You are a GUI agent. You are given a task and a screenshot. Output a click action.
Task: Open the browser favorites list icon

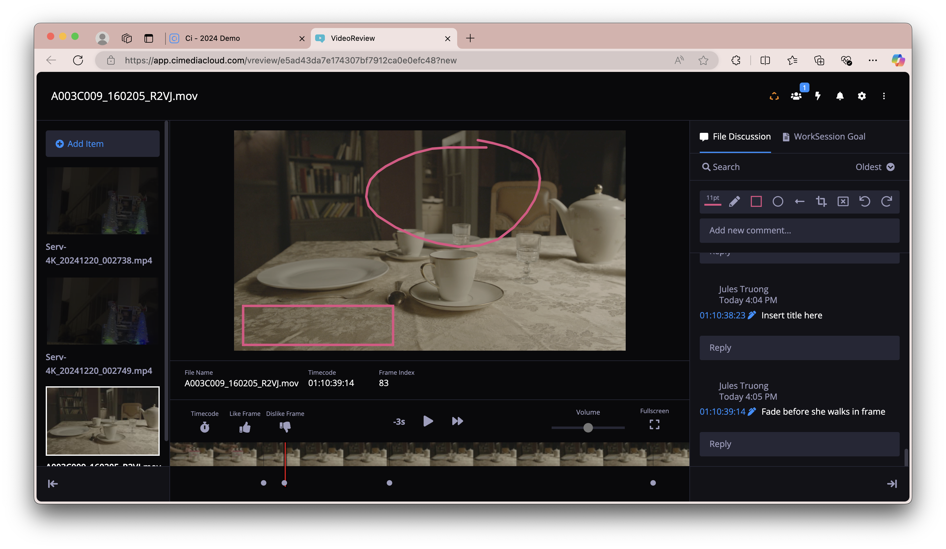(x=792, y=60)
